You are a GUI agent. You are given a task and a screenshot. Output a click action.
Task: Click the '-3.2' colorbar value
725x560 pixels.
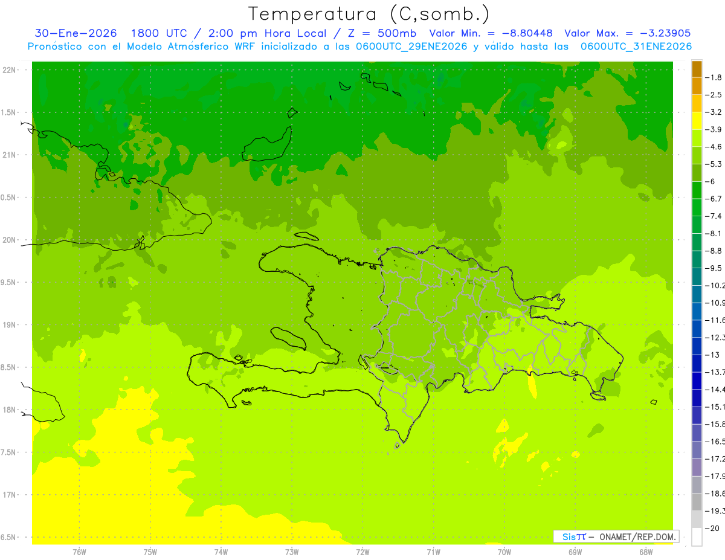pyautogui.click(x=714, y=112)
